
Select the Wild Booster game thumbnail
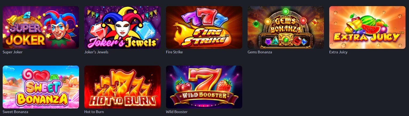(x=204, y=87)
